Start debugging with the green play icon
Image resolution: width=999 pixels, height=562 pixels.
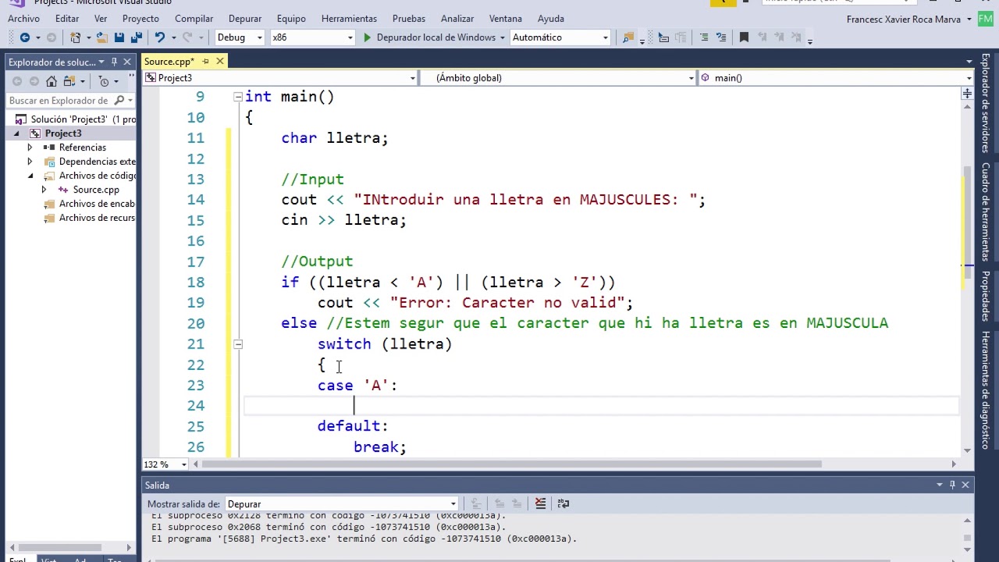tap(368, 37)
